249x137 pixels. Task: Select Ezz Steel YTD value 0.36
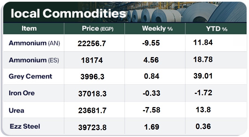[x=203, y=126]
